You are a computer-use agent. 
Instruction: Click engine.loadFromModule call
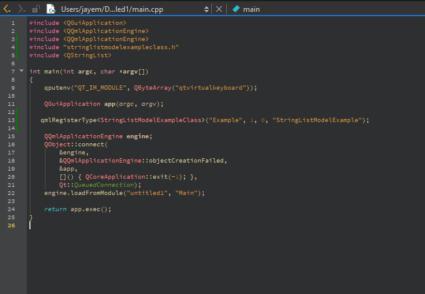tap(84, 193)
